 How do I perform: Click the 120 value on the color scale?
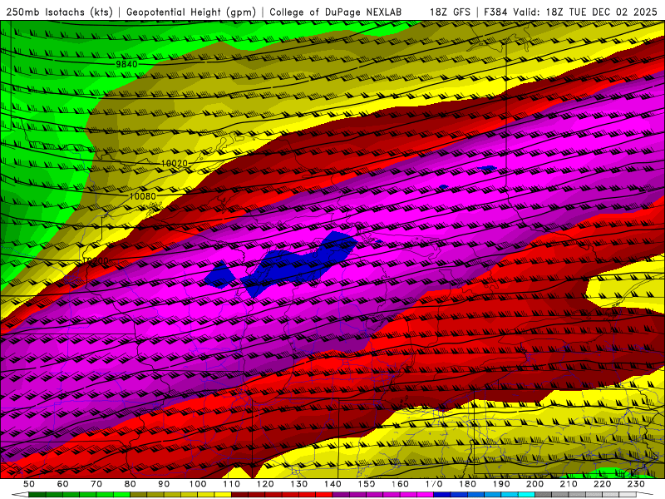tap(265, 484)
